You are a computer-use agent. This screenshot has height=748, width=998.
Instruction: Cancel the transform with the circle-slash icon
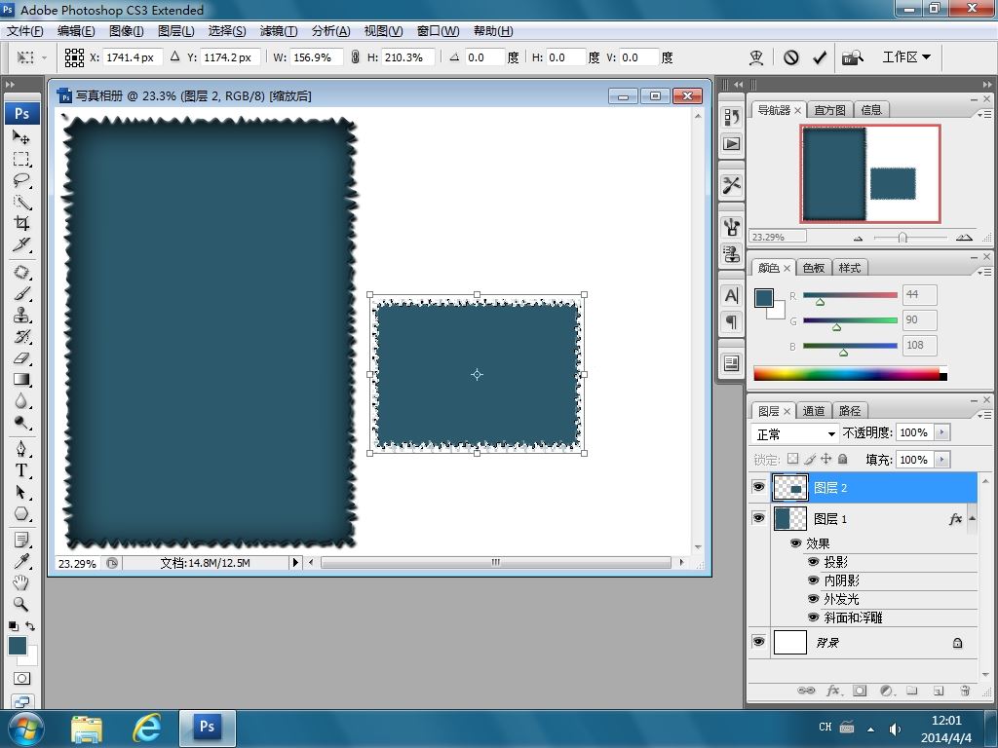point(791,57)
